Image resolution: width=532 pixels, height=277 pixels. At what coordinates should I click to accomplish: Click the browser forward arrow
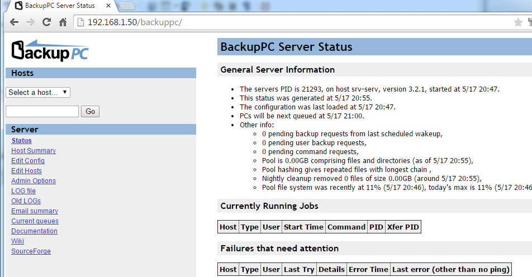click(31, 22)
